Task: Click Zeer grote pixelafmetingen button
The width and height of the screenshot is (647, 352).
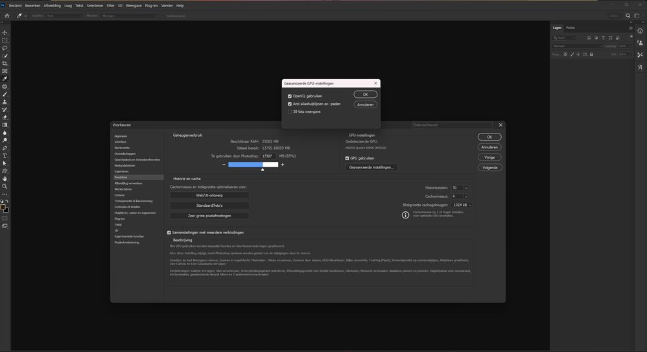Action: point(209,216)
